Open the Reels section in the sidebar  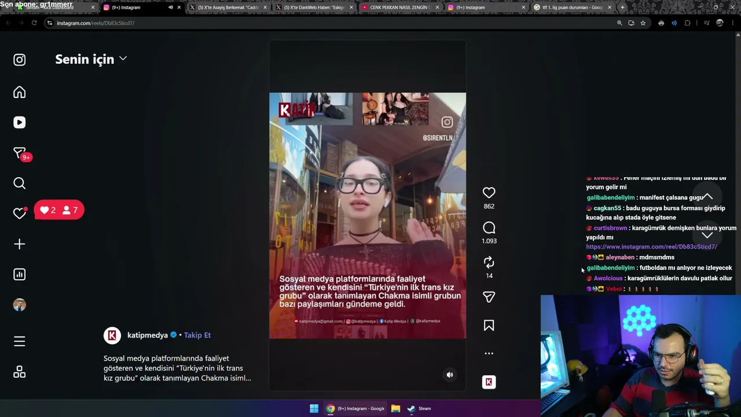20,123
